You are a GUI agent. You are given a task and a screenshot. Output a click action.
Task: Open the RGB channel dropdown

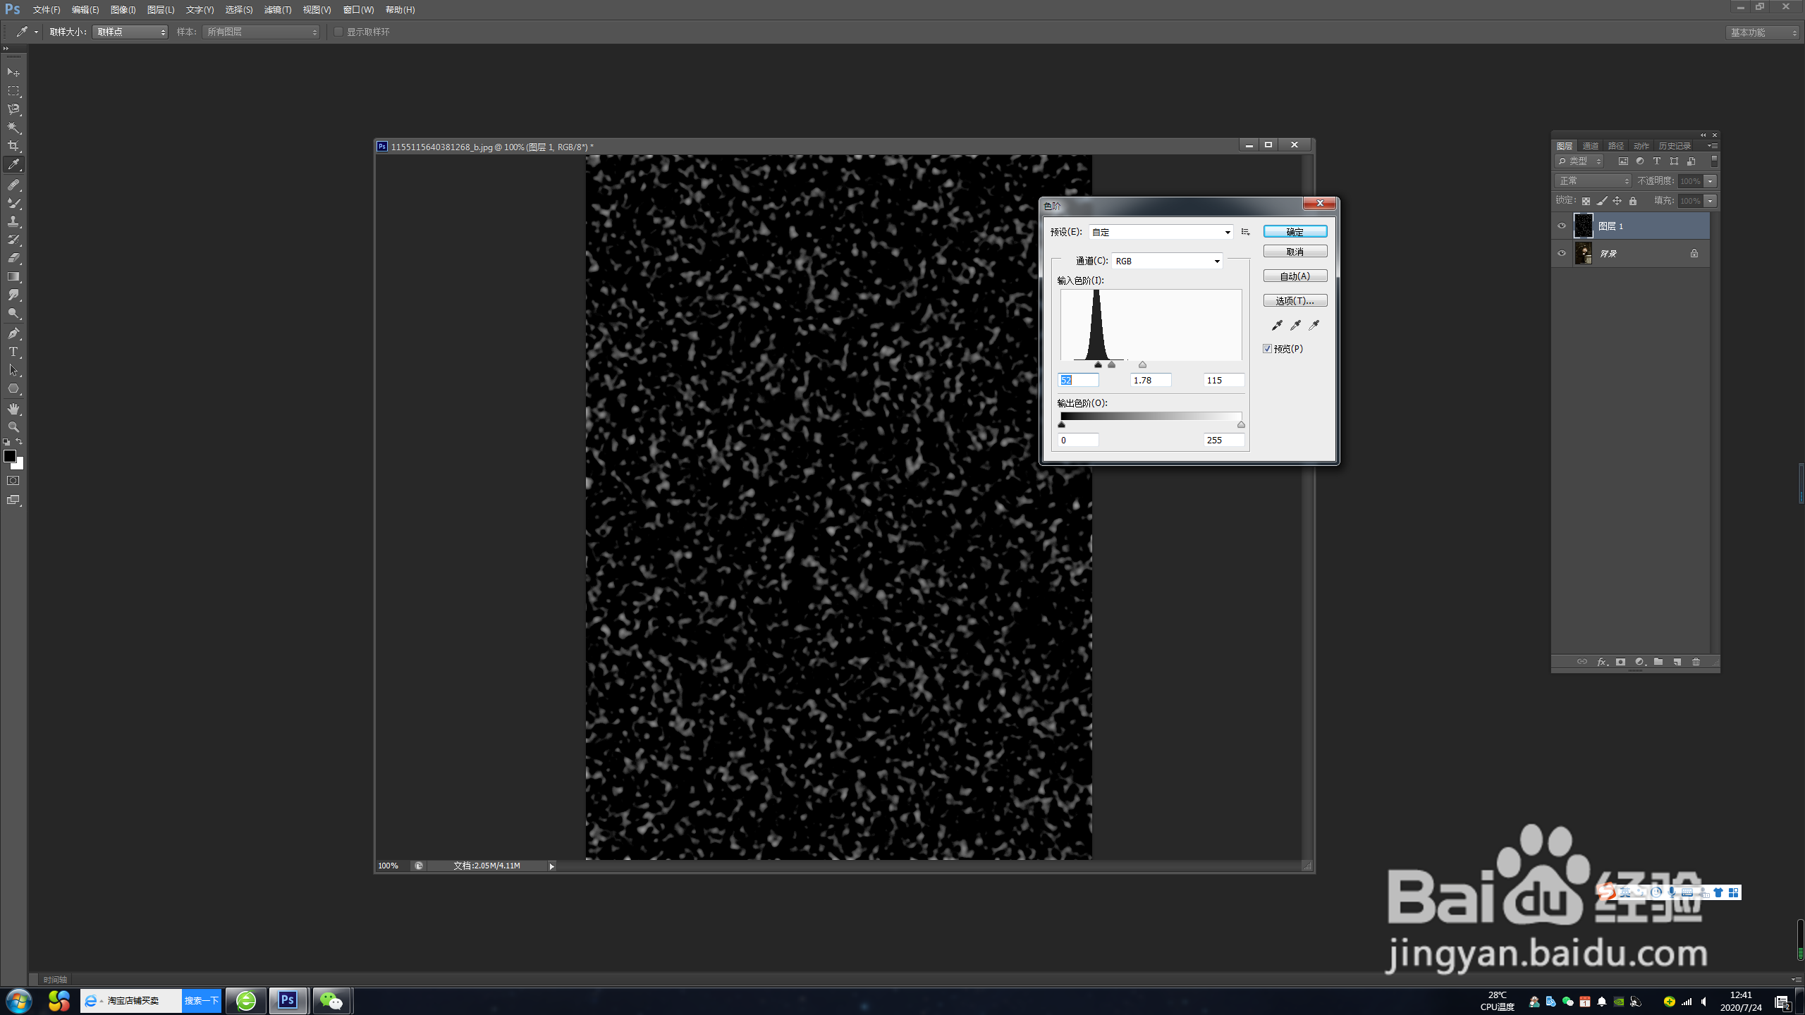(x=1168, y=262)
